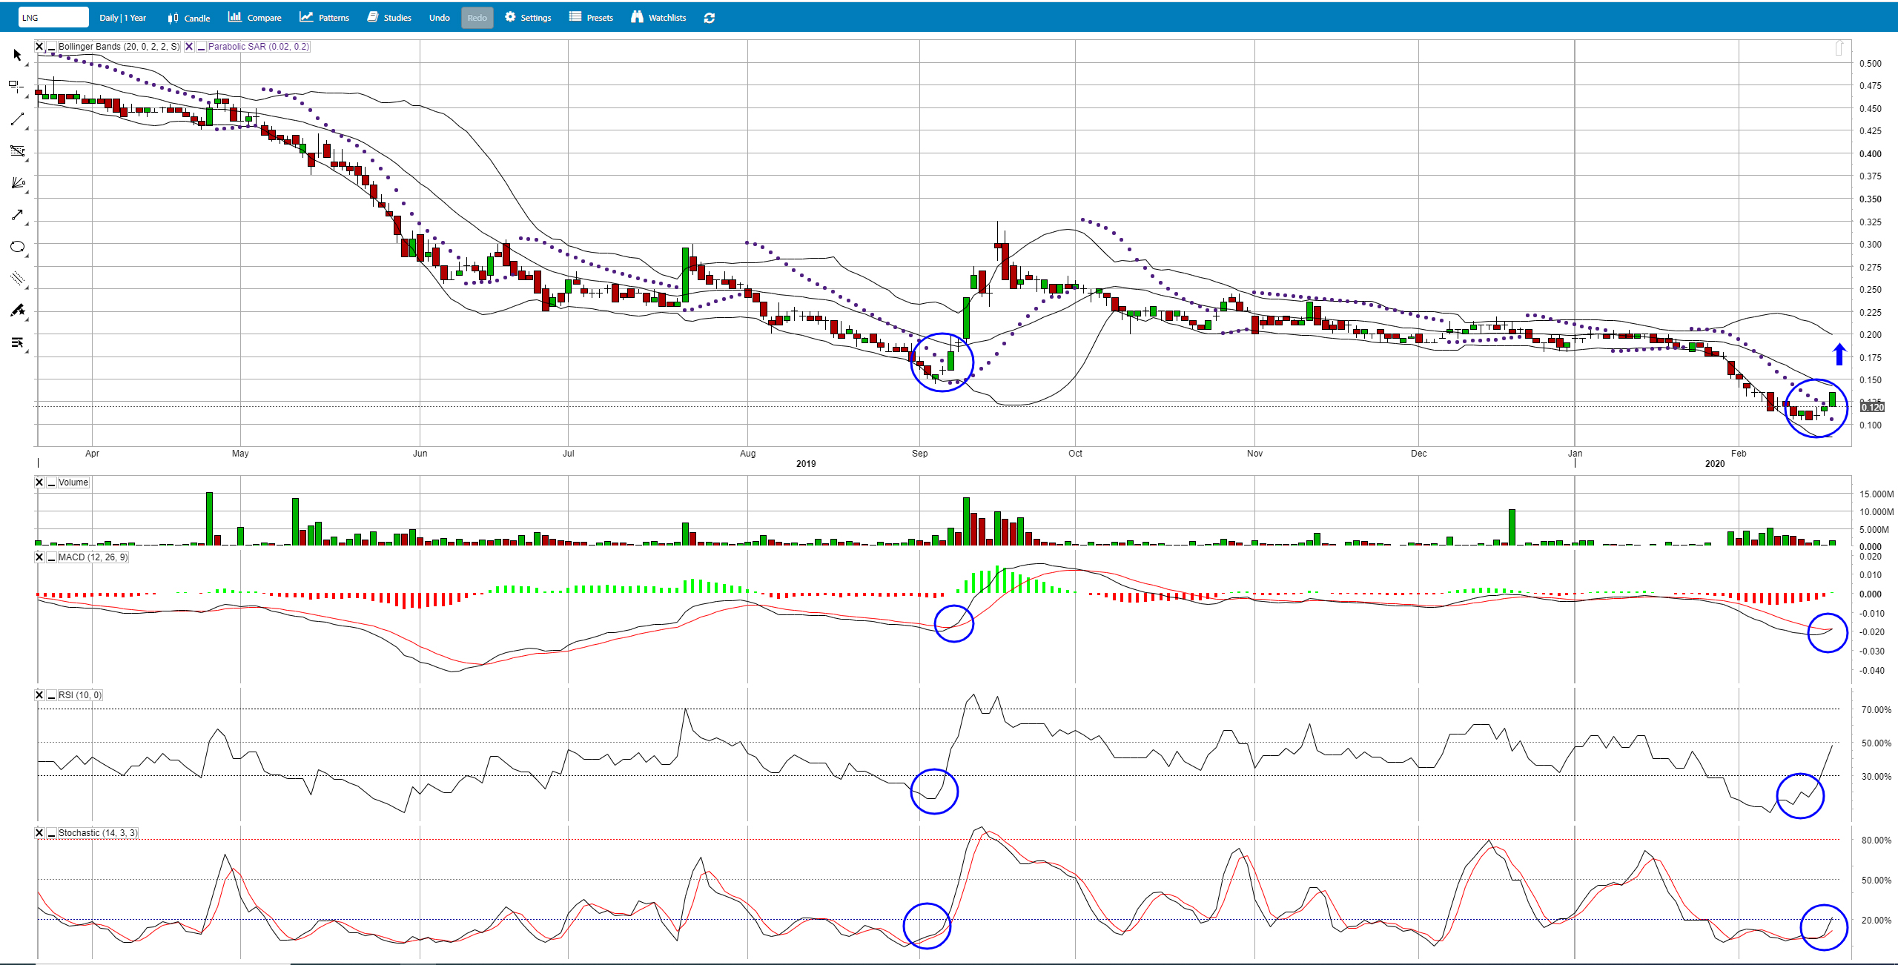
Task: Click the LNG symbol input field
Action: click(53, 18)
